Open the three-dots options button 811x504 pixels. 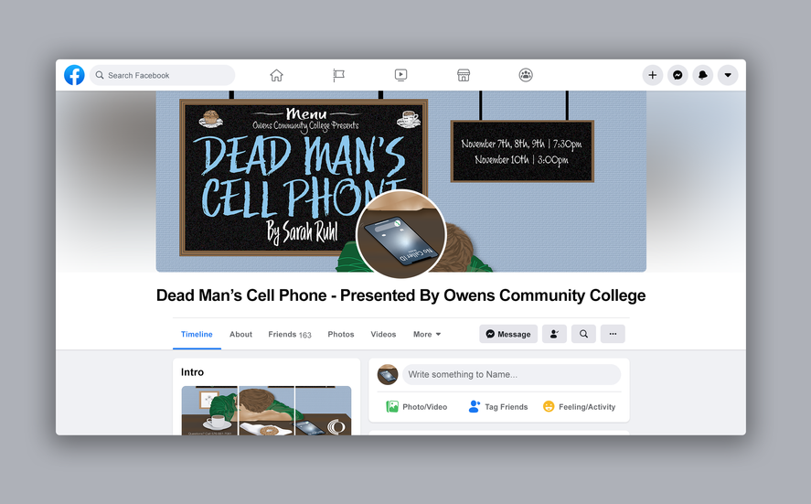coord(613,334)
